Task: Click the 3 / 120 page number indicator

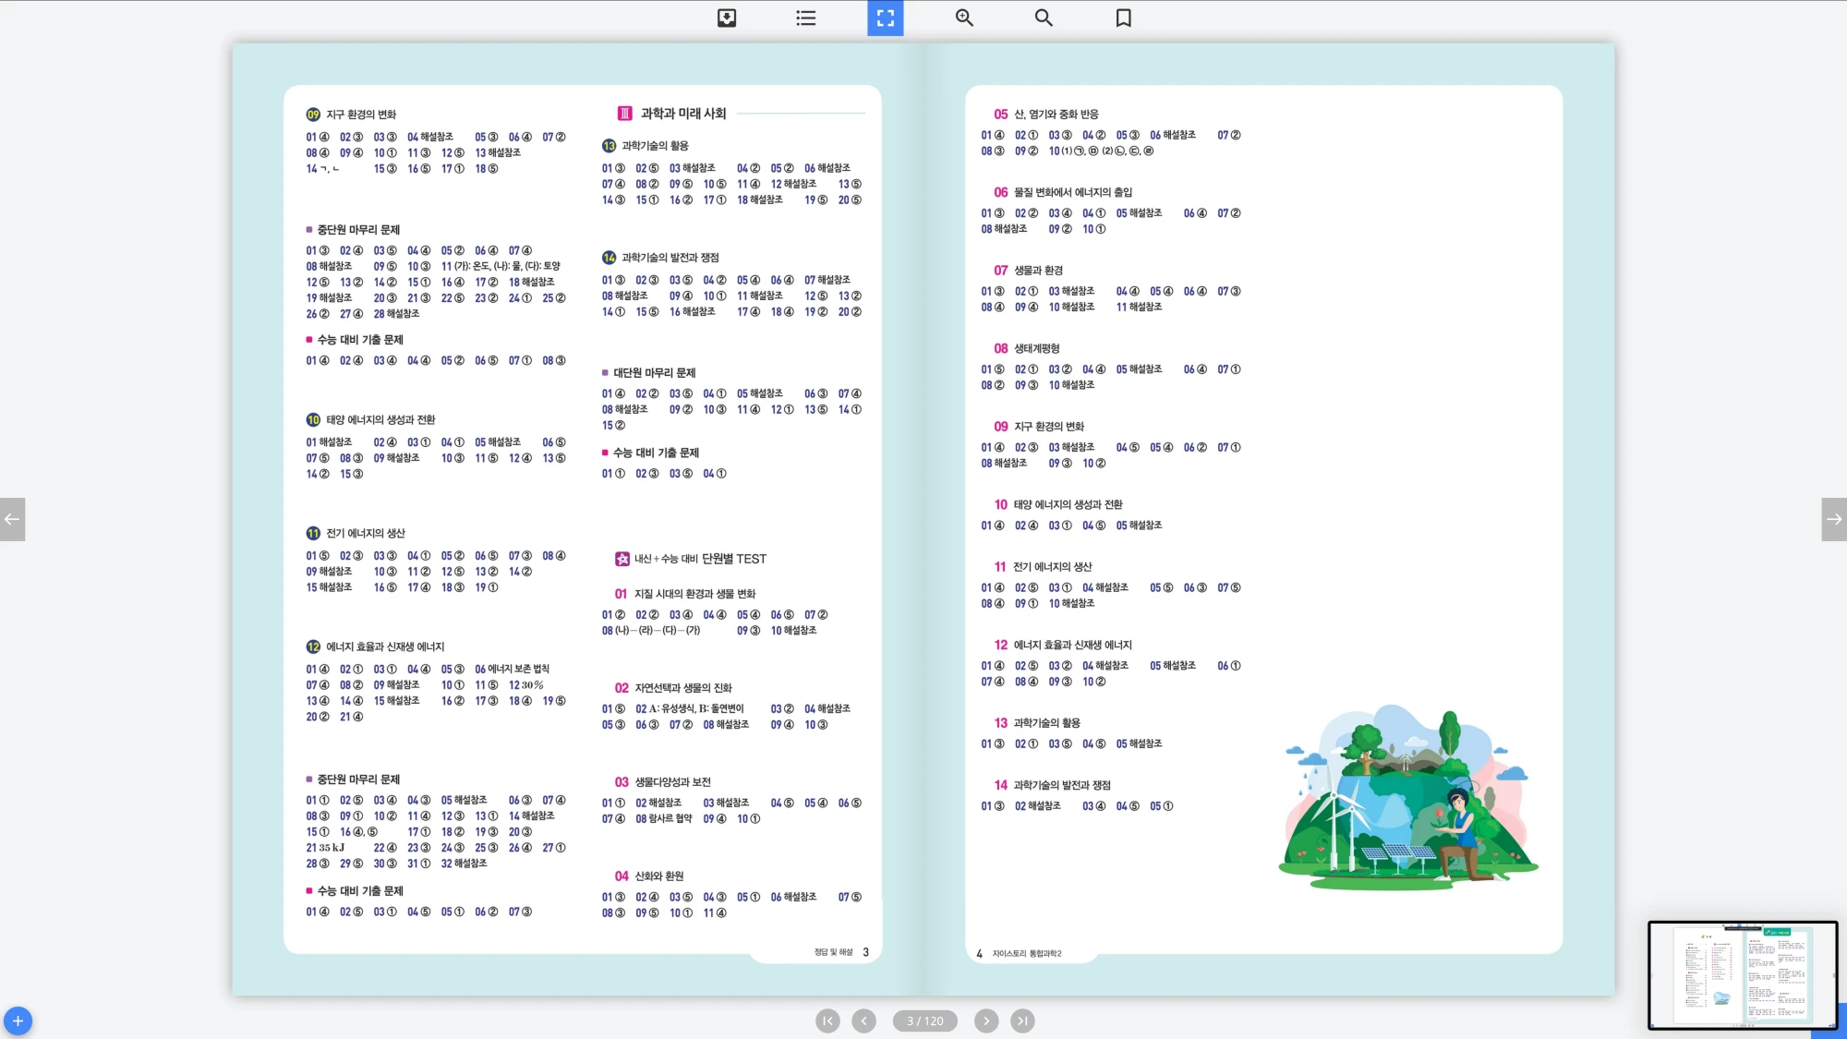Action: tap(924, 1021)
